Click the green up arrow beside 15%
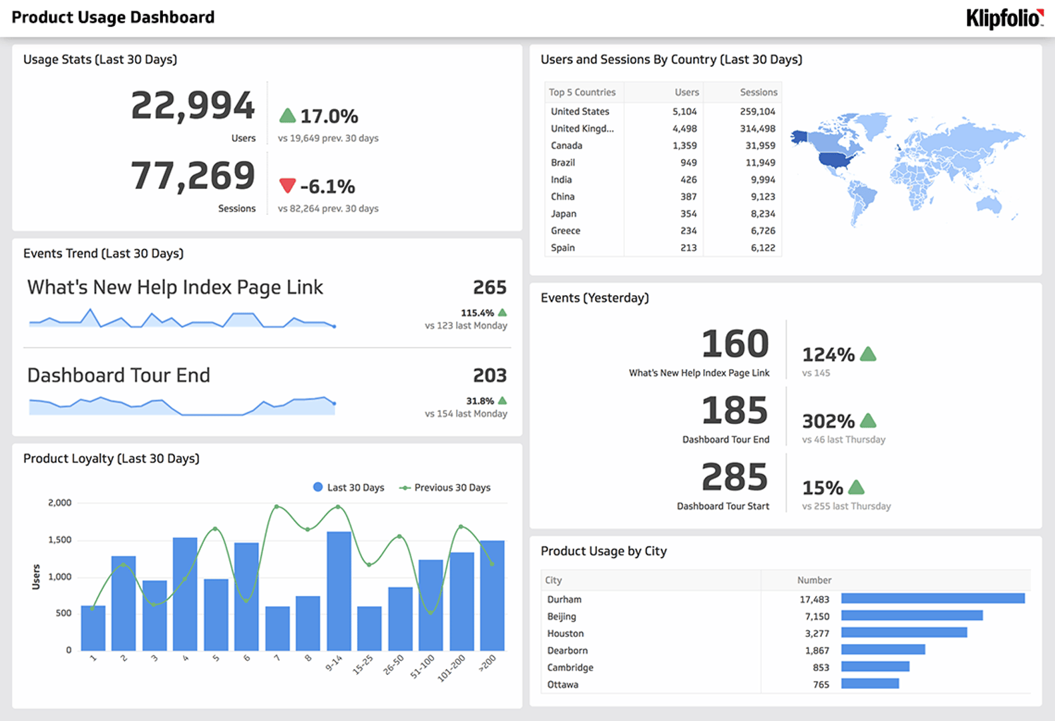1055x721 pixels. (x=856, y=487)
